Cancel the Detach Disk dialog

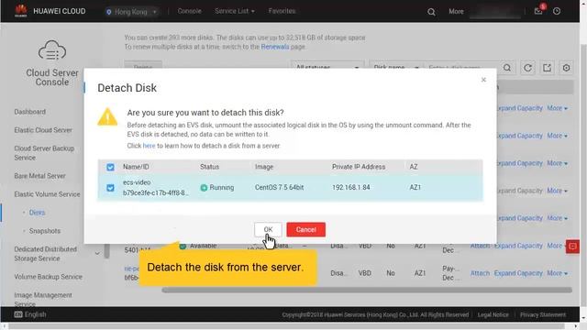click(305, 229)
